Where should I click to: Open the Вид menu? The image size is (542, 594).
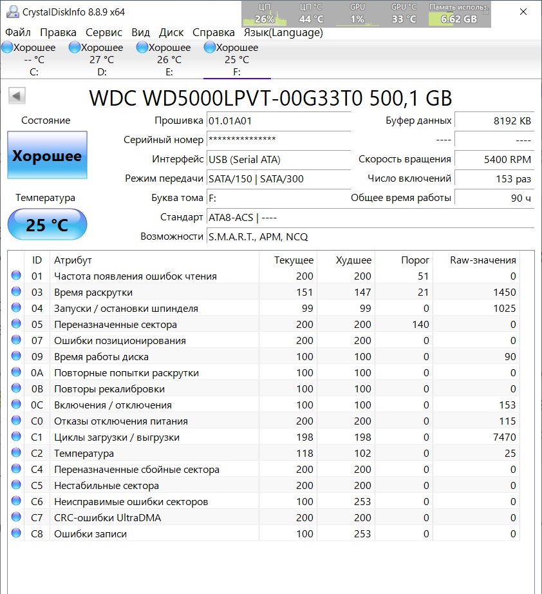pos(140,33)
